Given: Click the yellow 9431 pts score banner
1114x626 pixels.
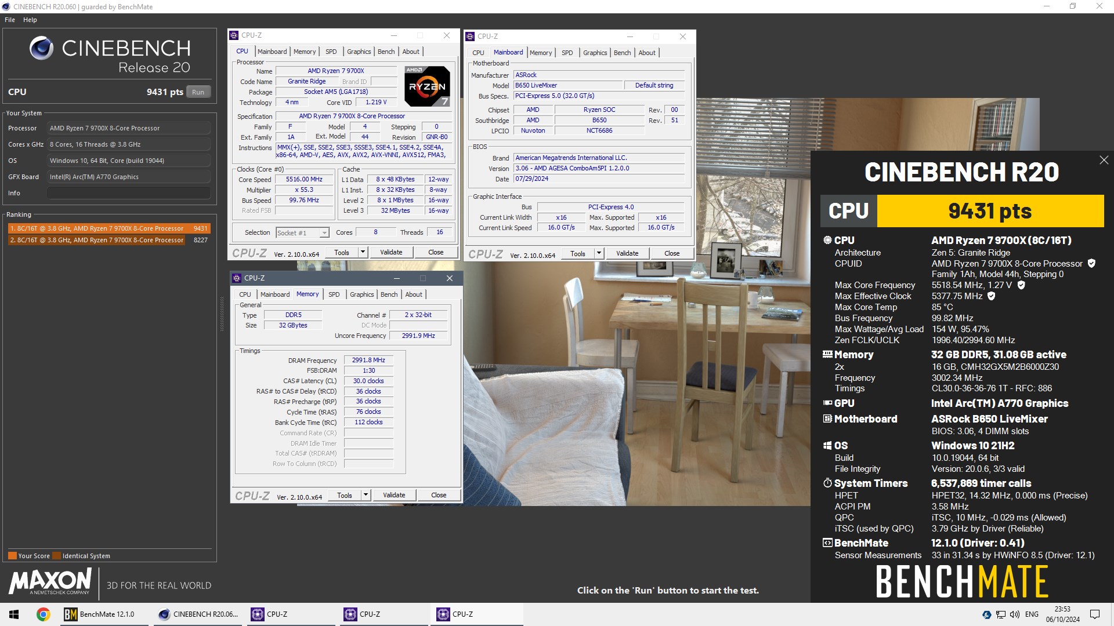Looking at the screenshot, I should (990, 211).
